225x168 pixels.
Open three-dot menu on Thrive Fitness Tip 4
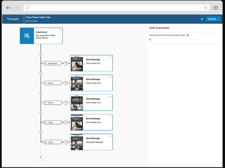pyautogui.click(x=110, y=116)
